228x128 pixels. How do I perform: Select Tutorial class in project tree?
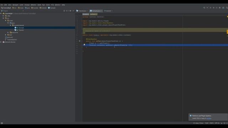pos(21,30)
